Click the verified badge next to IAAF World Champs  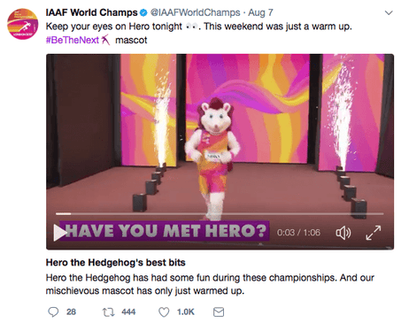point(143,12)
